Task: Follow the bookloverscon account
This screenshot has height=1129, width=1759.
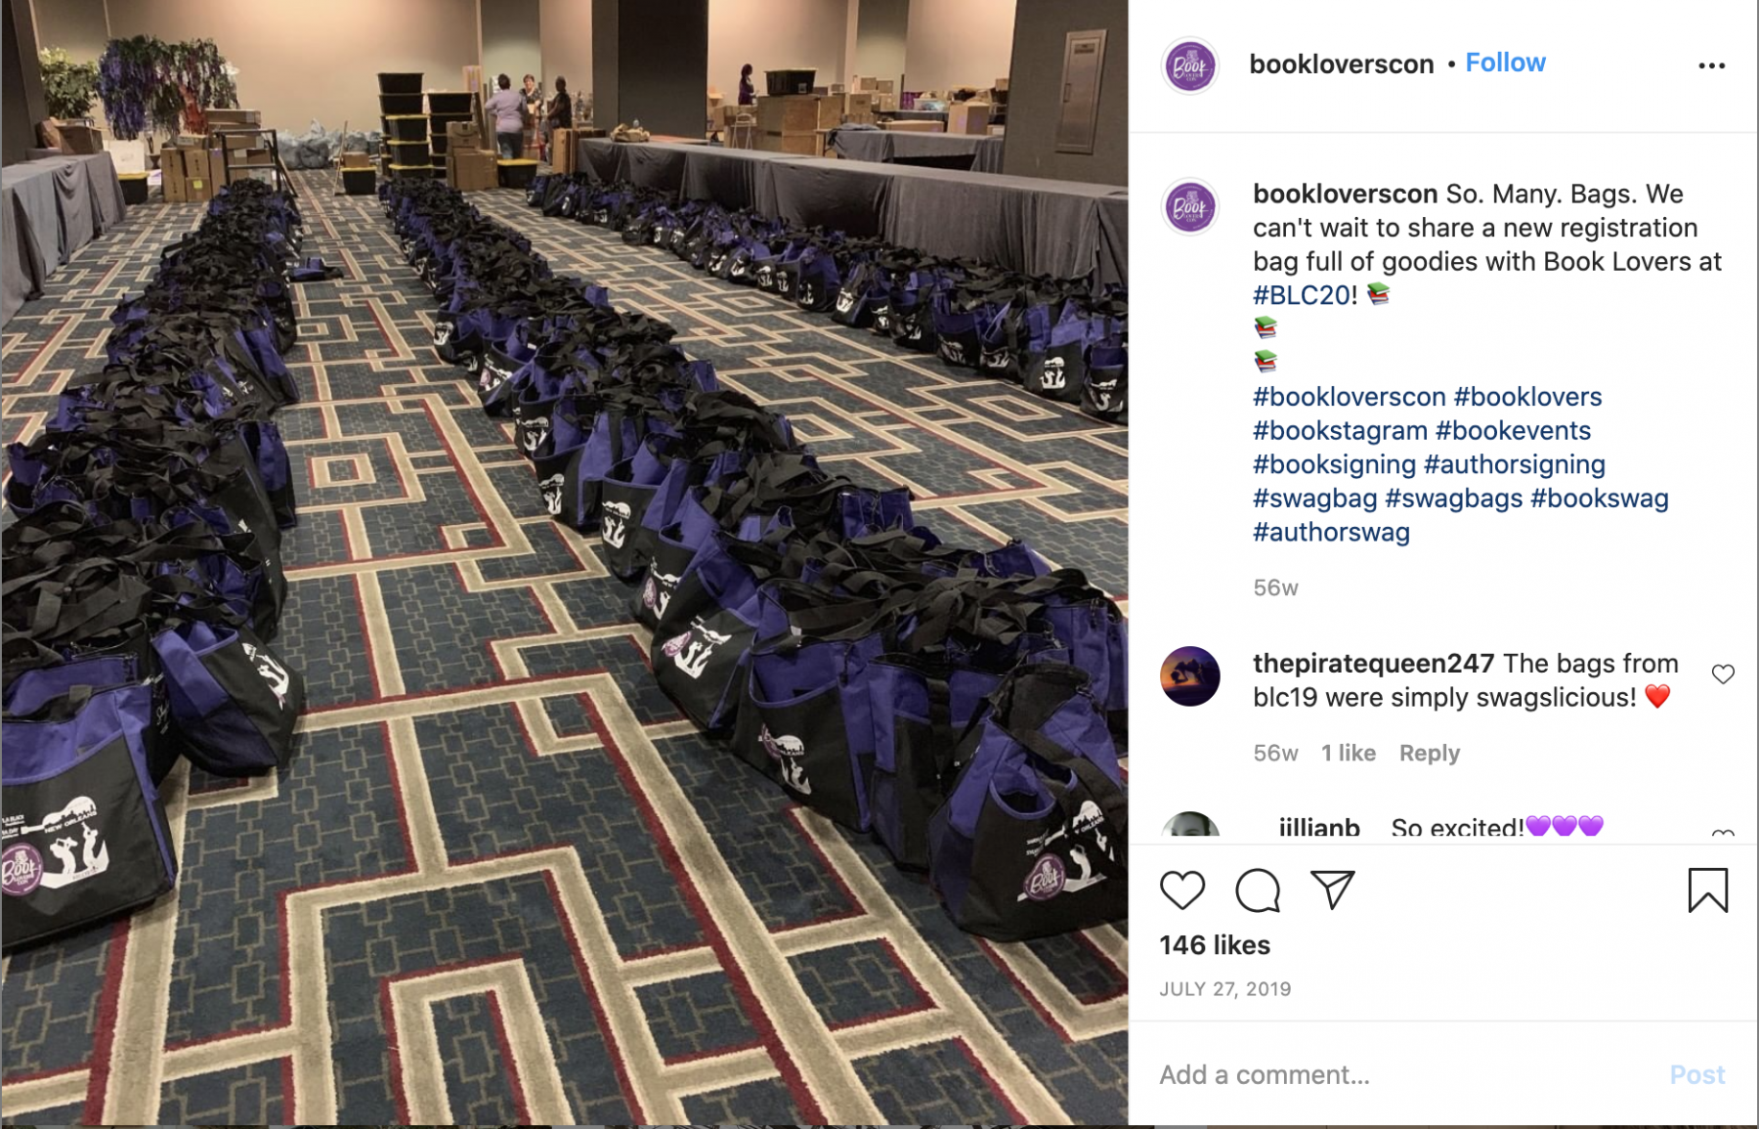Action: [x=1505, y=63]
